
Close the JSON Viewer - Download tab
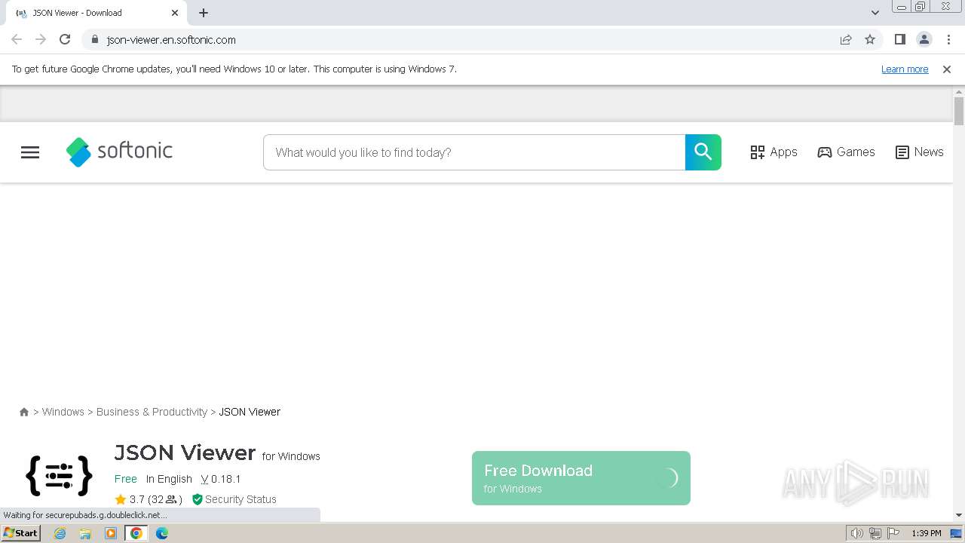[175, 13]
